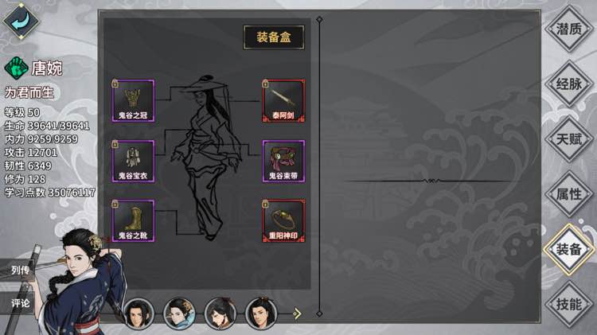The height and width of the screenshot is (335, 597).
Task: Choose the first character portrait thumbnail
Action: [x=139, y=314]
